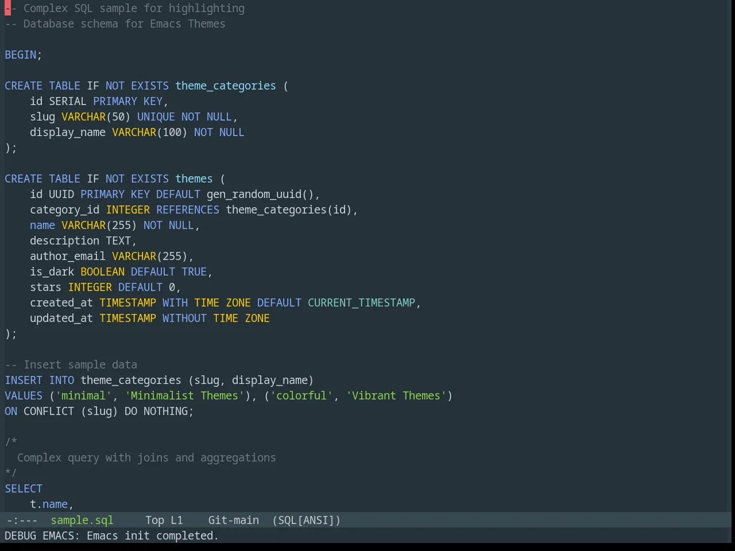Click the Top position indicator in mode line
Viewport: 735px width, 551px height.
(154, 520)
